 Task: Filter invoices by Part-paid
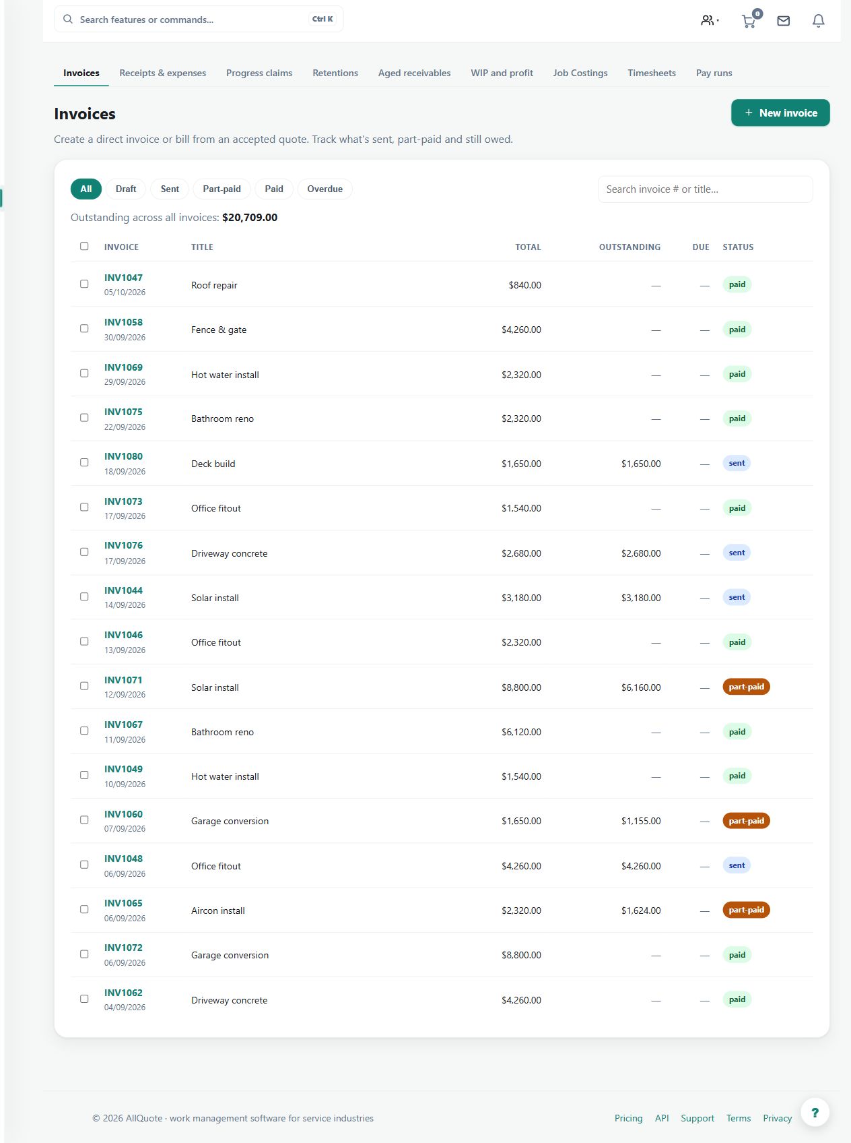(x=222, y=189)
